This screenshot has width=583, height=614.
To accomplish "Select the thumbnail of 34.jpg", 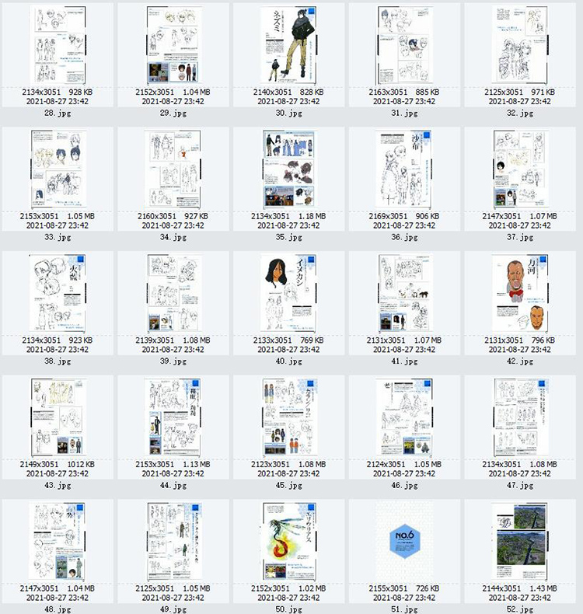I will (173, 169).
